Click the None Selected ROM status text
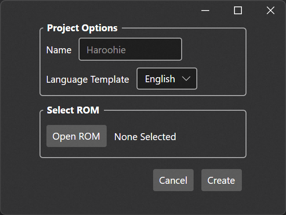The height and width of the screenshot is (215, 286). coord(145,136)
